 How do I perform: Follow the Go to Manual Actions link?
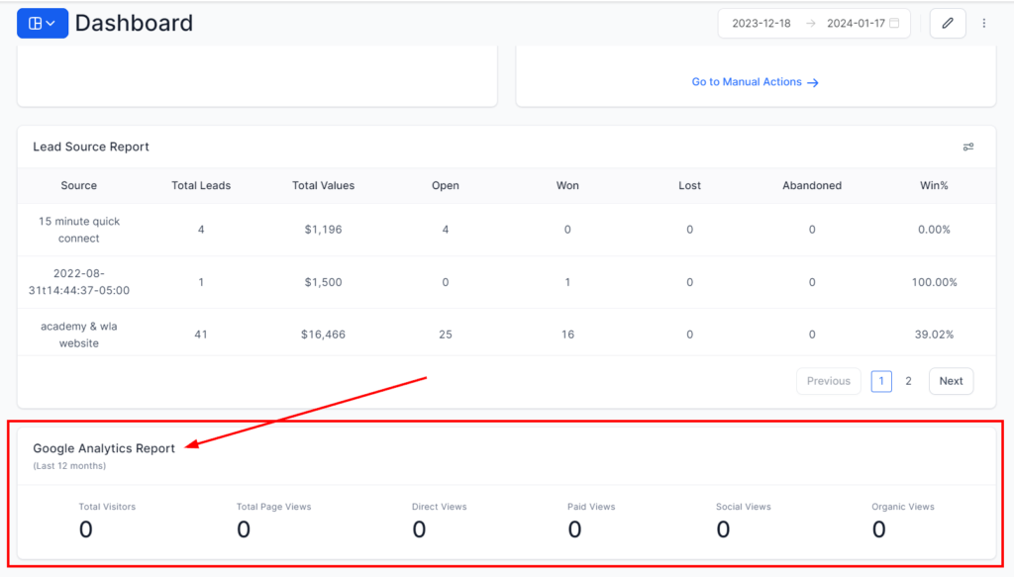[x=747, y=82]
